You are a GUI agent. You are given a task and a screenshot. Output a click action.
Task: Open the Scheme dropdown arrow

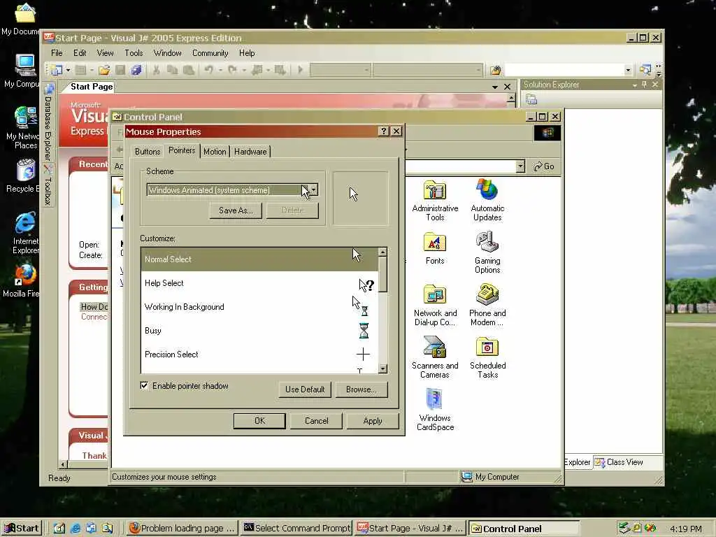(313, 190)
